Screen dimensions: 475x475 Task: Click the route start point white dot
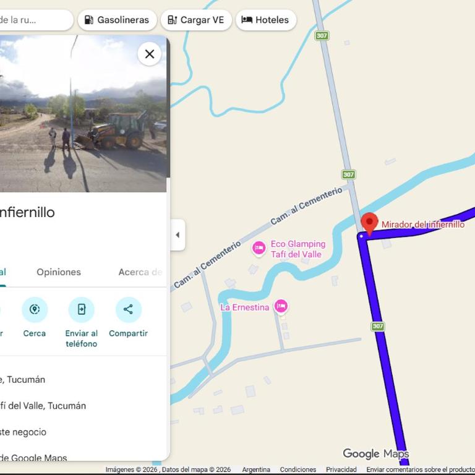pyautogui.click(x=361, y=236)
